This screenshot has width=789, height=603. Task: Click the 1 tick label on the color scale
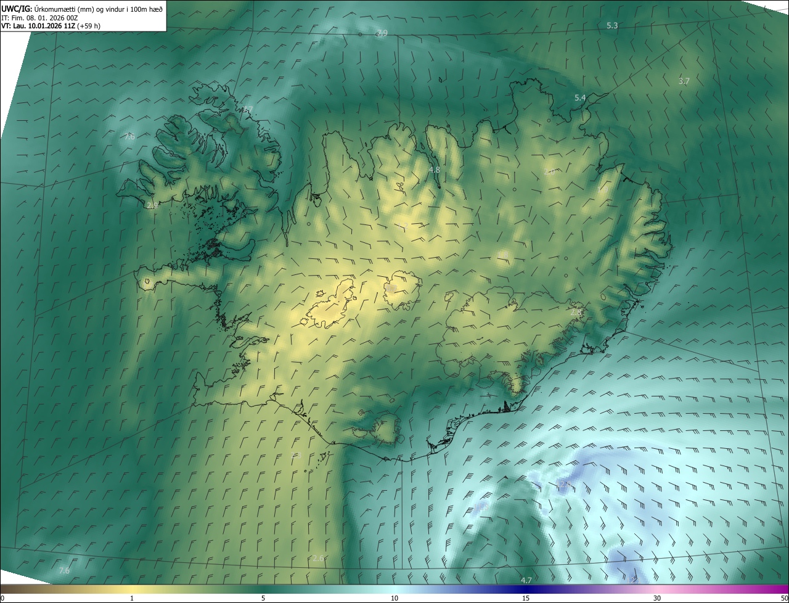point(132,598)
